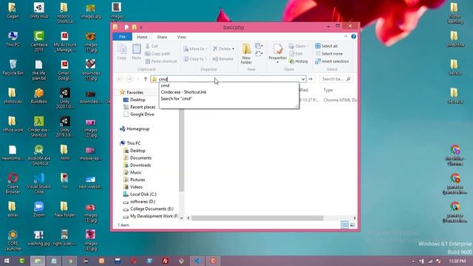Select the Recycle Bin desktop icon
Image resolution: width=473 pixels, height=266 pixels.
(x=13, y=67)
